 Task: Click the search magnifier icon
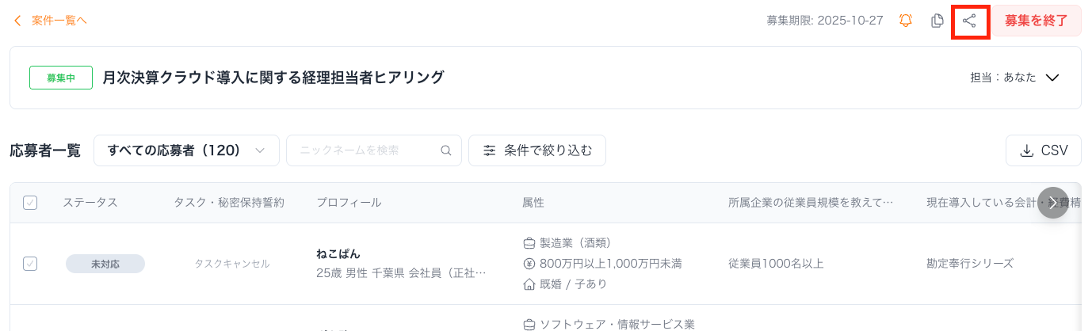pos(446,150)
